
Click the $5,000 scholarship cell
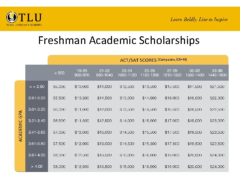tap(59, 87)
